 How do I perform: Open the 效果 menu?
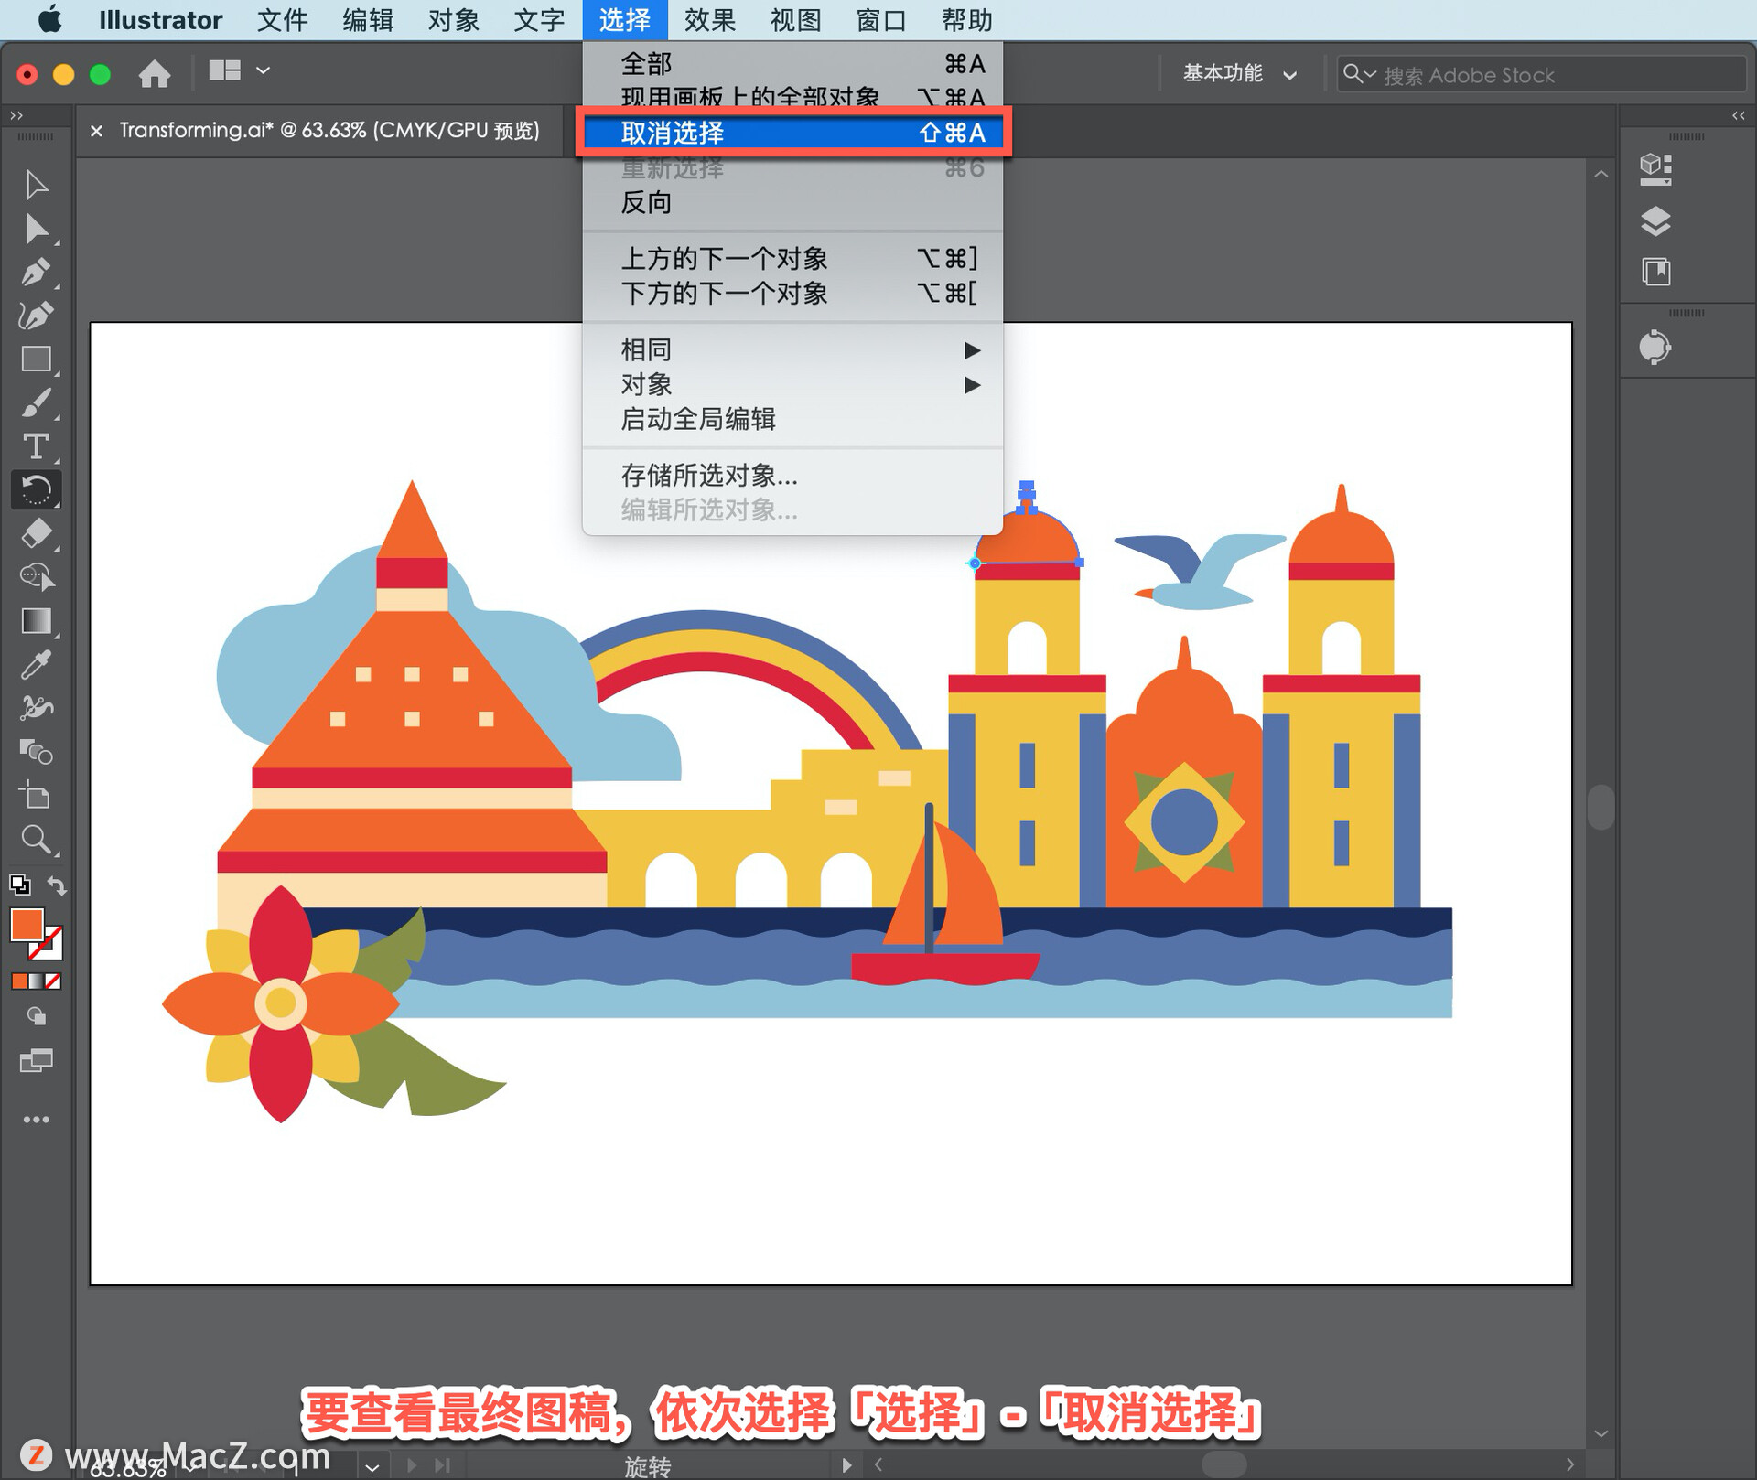[x=709, y=19]
